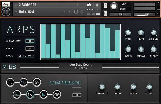
Task: Click the compressor Threshold knob
Action: pos(102,87)
